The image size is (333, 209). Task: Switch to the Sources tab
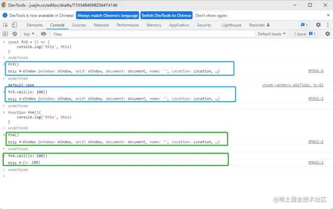coord(79,25)
